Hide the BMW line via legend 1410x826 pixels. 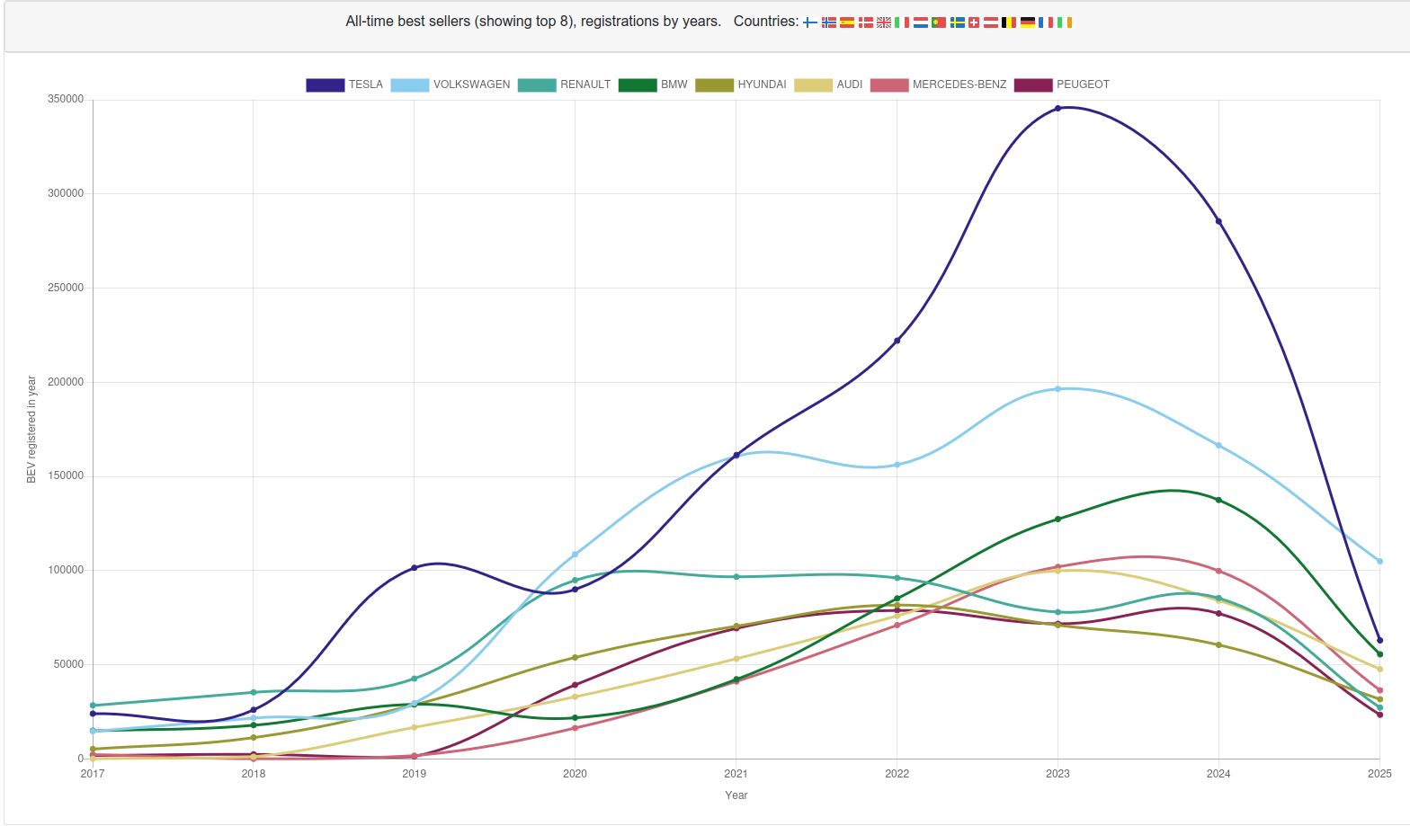(653, 84)
